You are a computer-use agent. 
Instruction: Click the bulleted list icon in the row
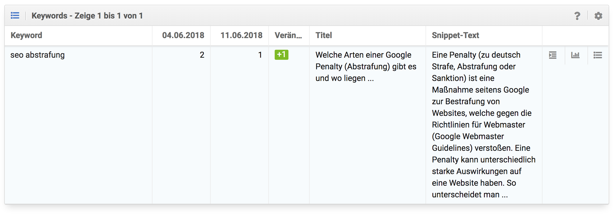598,55
